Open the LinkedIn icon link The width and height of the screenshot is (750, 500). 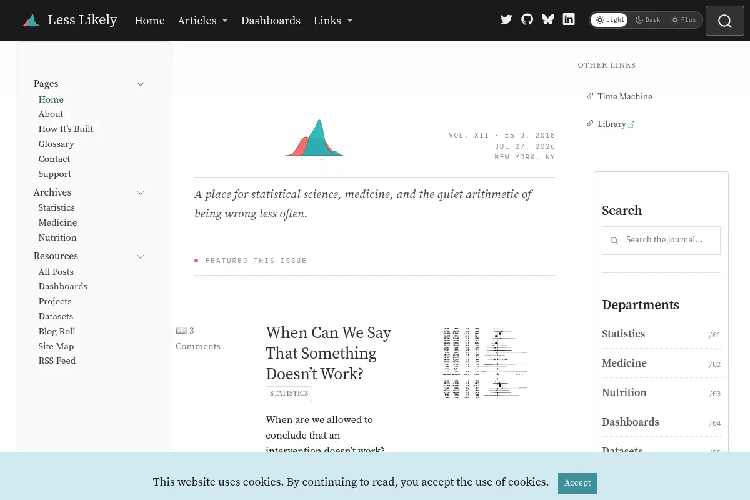coord(569,19)
